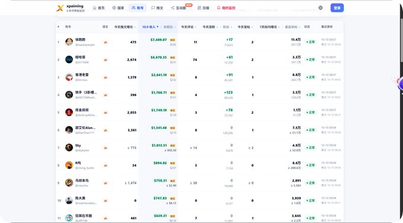The image size is (403, 223).
Task: Click the $1,341.48 income value
Action: pyautogui.click(x=159, y=128)
